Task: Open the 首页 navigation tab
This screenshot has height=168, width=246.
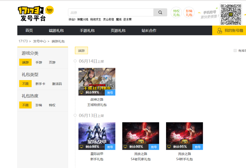Action: coord(29,30)
